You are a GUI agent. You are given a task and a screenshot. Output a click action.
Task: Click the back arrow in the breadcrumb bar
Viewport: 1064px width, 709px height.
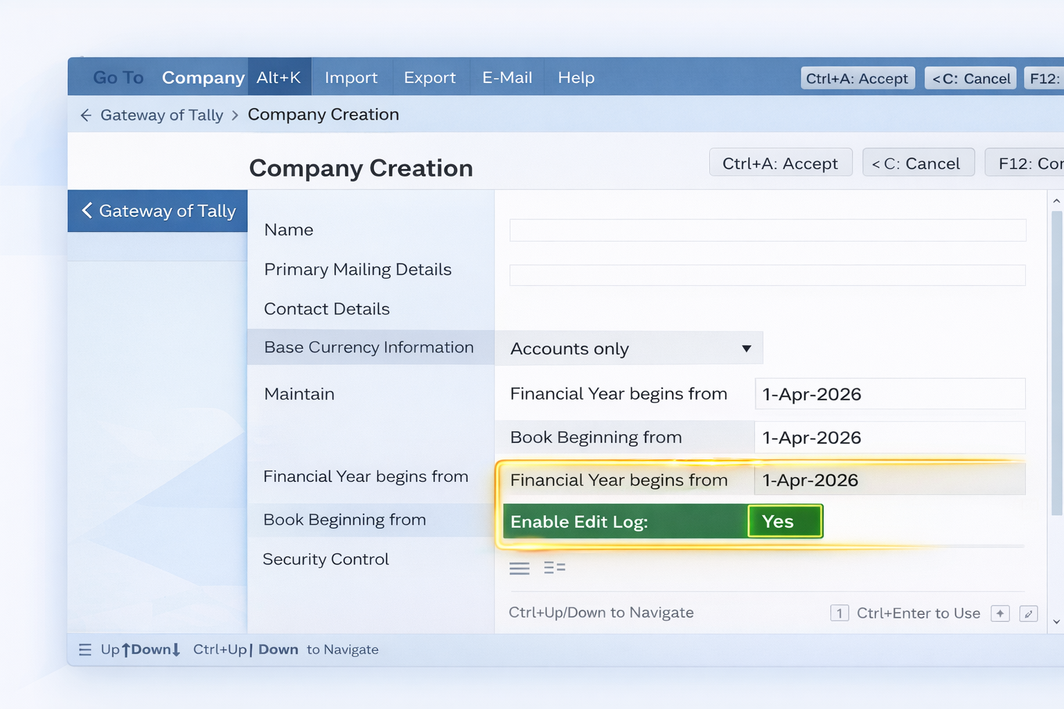point(85,115)
